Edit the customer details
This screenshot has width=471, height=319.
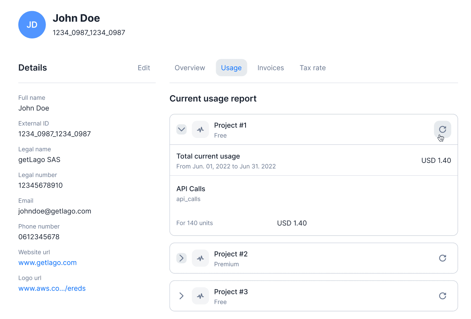(144, 68)
